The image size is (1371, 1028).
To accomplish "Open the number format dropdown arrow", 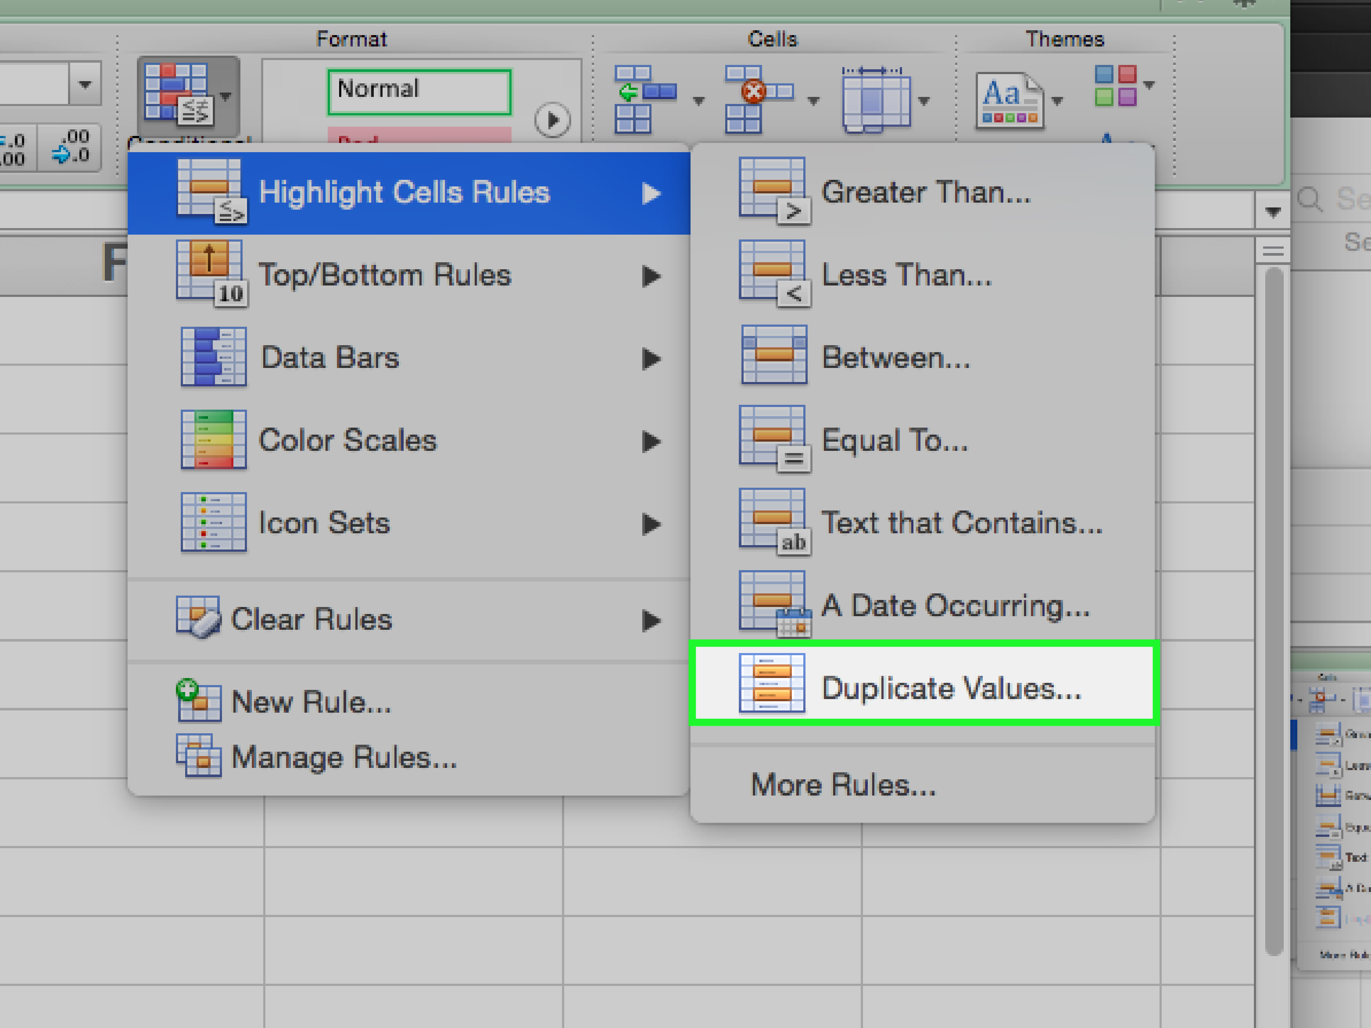I will point(85,84).
